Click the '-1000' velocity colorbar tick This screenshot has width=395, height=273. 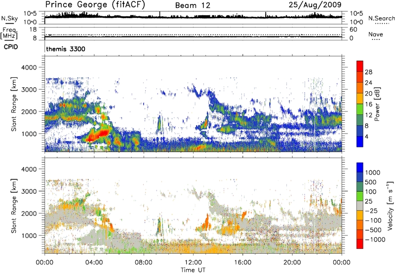[375, 239]
